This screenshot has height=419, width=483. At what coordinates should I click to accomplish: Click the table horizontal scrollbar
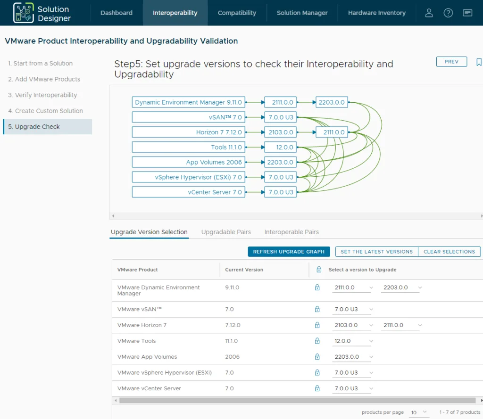297,400
